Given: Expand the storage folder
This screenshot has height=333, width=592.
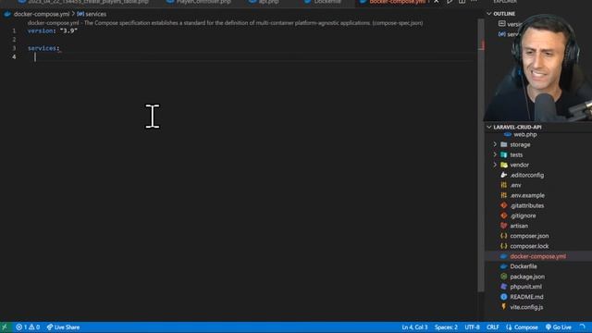Looking at the screenshot, I should tap(495, 144).
